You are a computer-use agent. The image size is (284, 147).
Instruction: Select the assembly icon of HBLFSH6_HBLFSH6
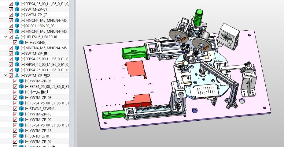[17, 37]
